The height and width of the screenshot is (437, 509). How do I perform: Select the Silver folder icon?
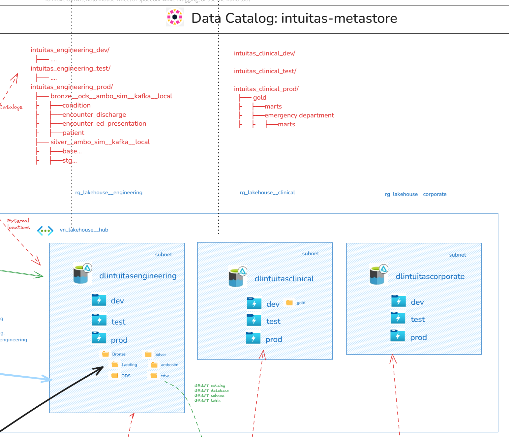pyautogui.click(x=148, y=354)
